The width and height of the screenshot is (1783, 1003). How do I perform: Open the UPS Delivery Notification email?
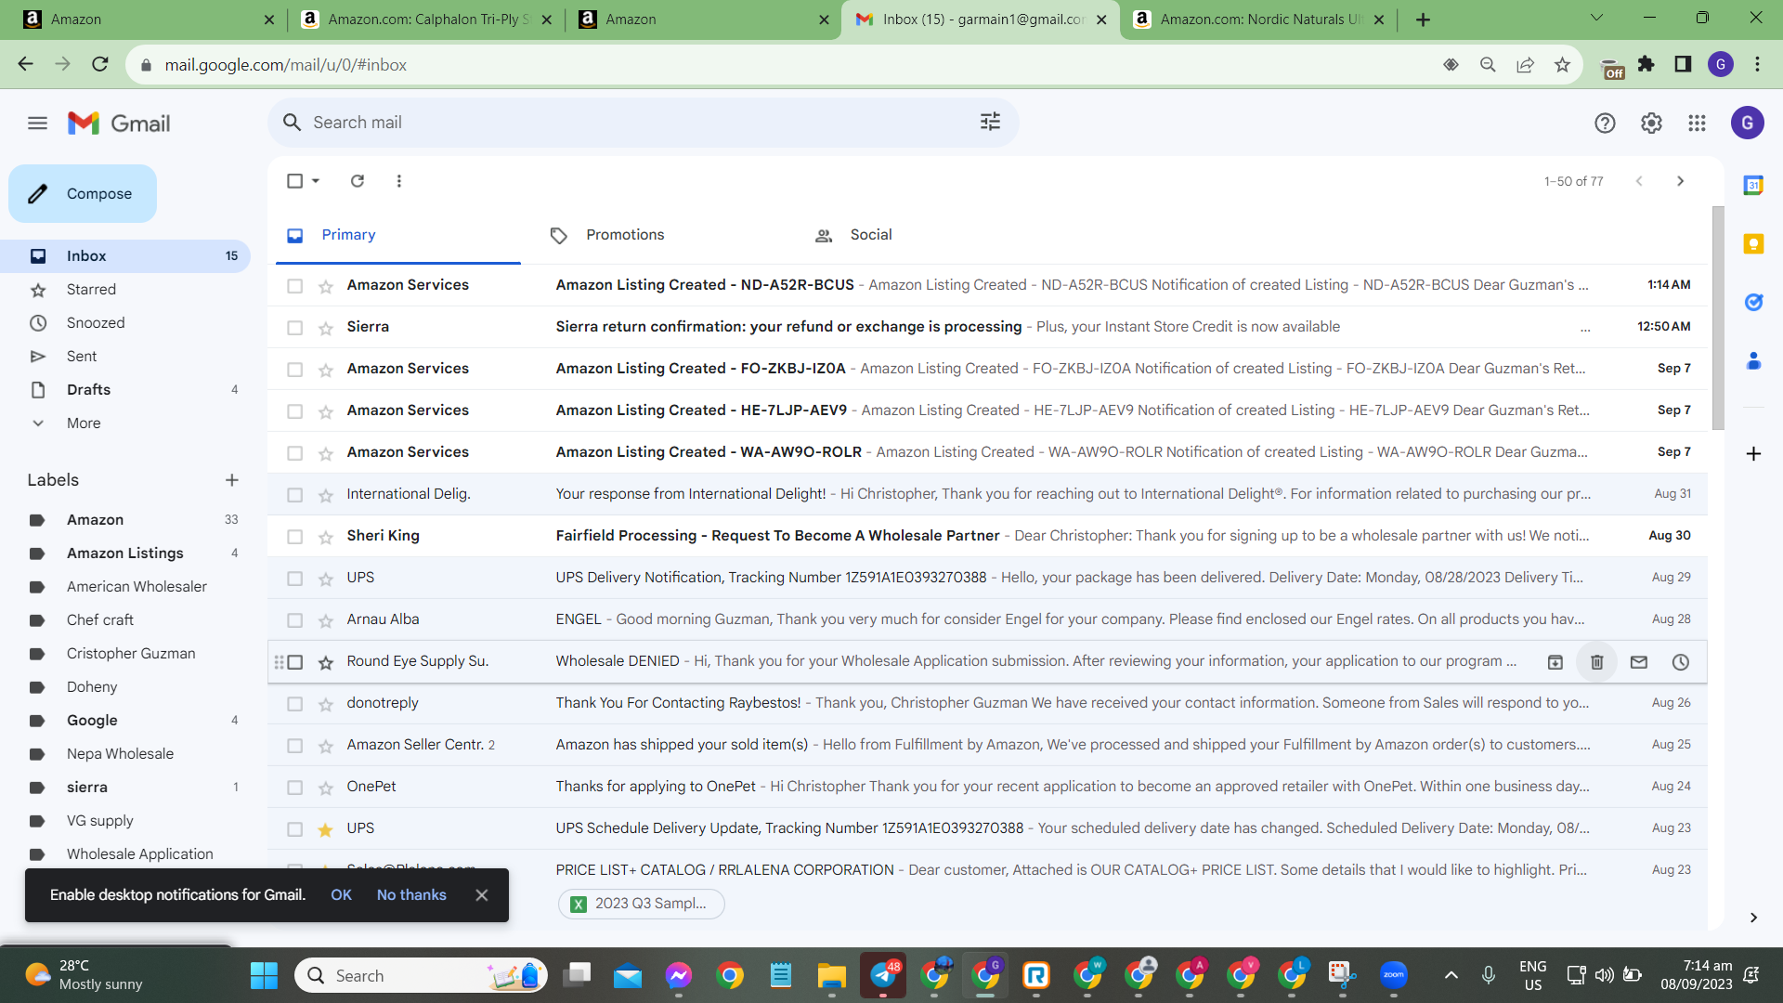tap(987, 578)
